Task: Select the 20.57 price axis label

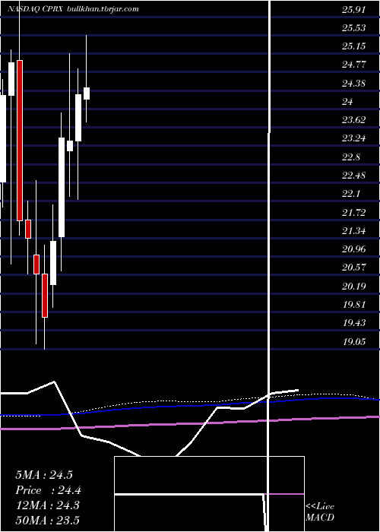Action: click(354, 268)
